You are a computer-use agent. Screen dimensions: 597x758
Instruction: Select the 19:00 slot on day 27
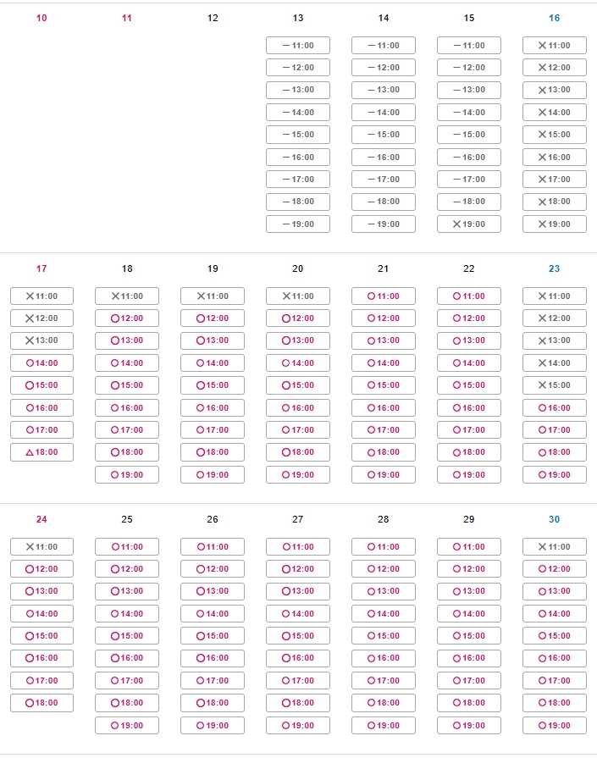(298, 726)
